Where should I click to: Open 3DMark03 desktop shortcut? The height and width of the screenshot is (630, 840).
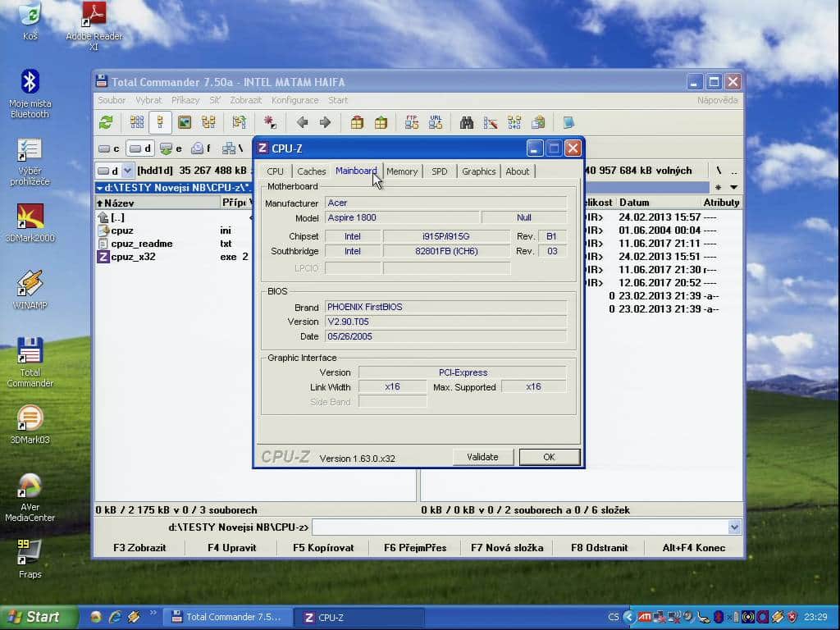pyautogui.click(x=30, y=425)
